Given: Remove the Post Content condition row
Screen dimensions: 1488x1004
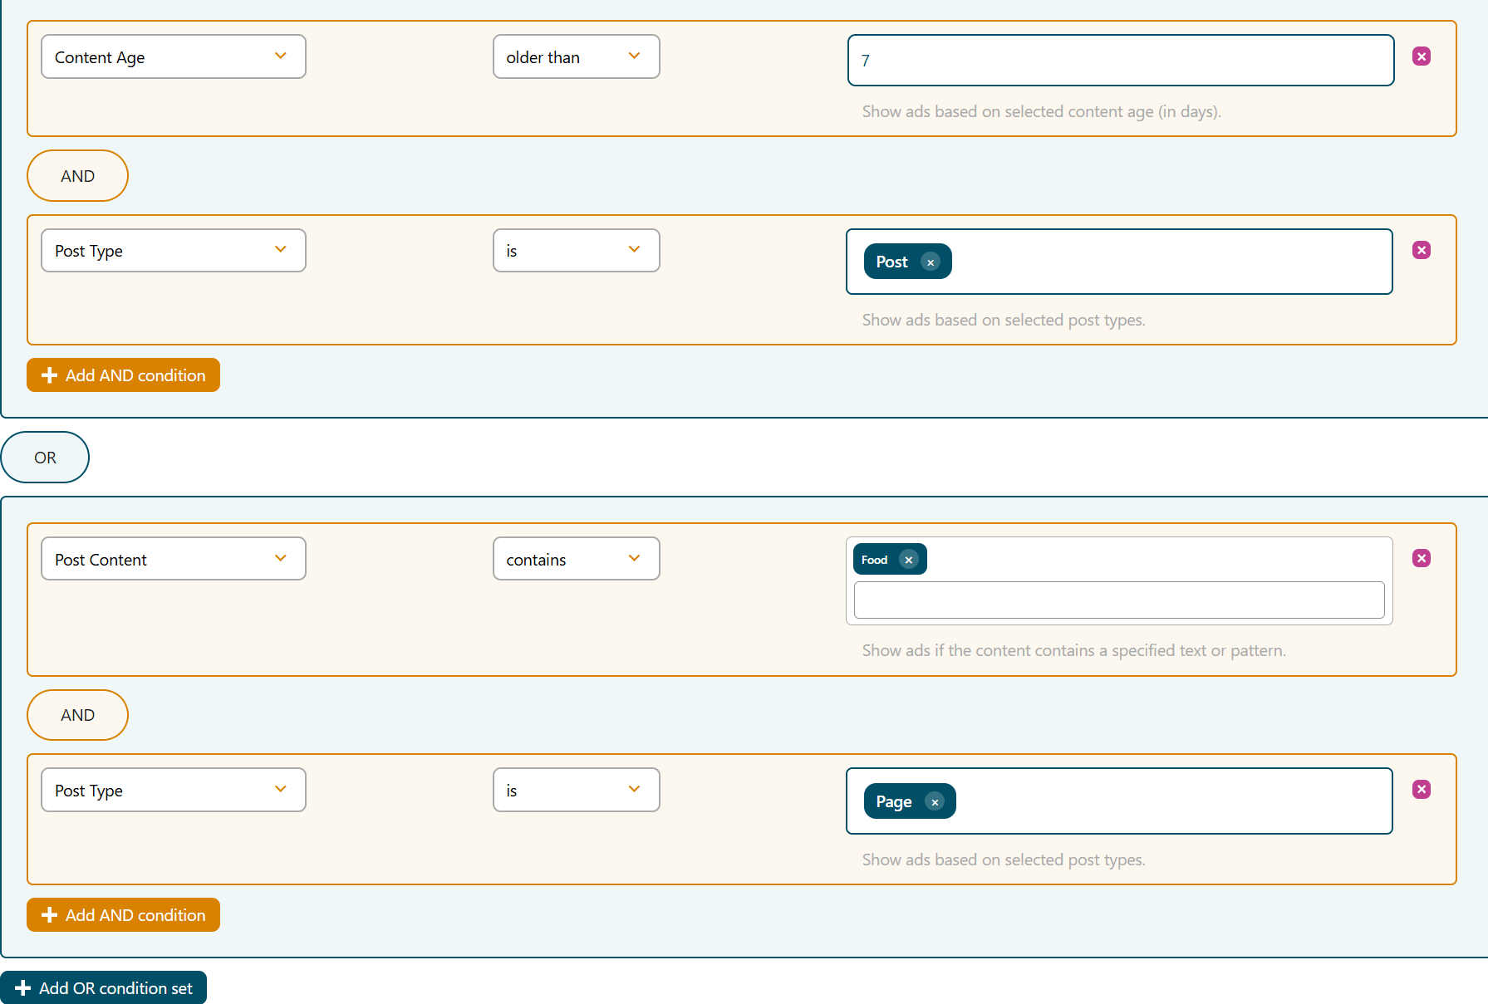Looking at the screenshot, I should tap(1422, 559).
